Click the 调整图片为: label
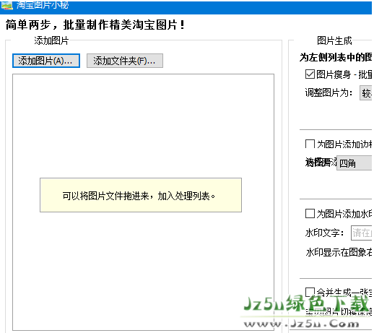This screenshot has height=333, width=374. (x=329, y=92)
